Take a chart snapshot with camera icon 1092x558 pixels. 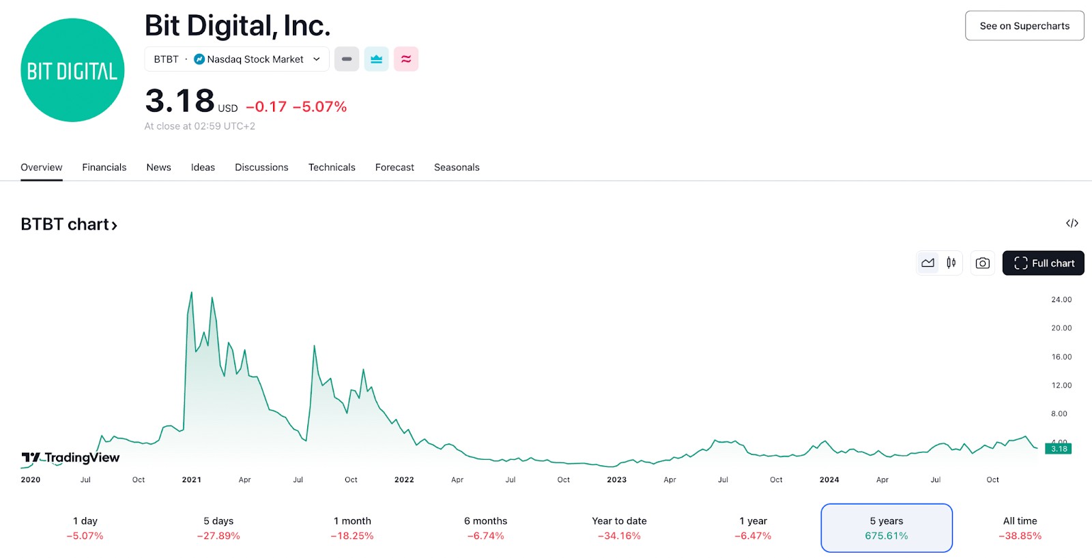[983, 263]
